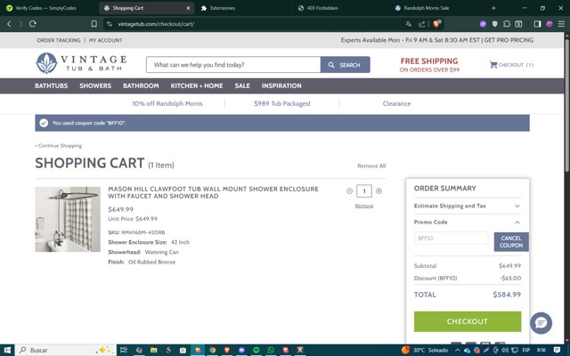Open WhatsApp from the taskbar
This screenshot has height=356, width=570.
pos(271,350)
